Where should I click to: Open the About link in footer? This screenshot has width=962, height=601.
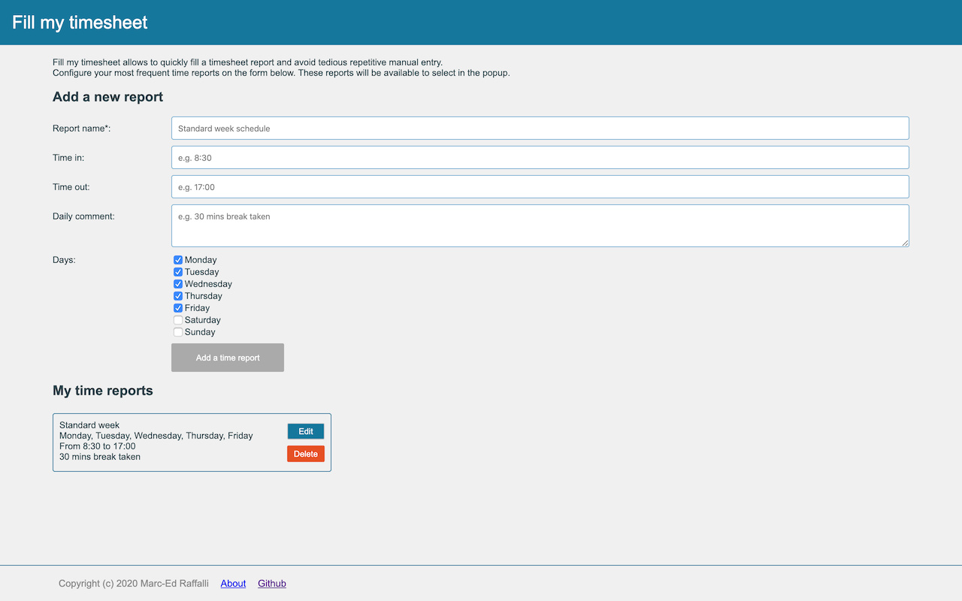233,584
